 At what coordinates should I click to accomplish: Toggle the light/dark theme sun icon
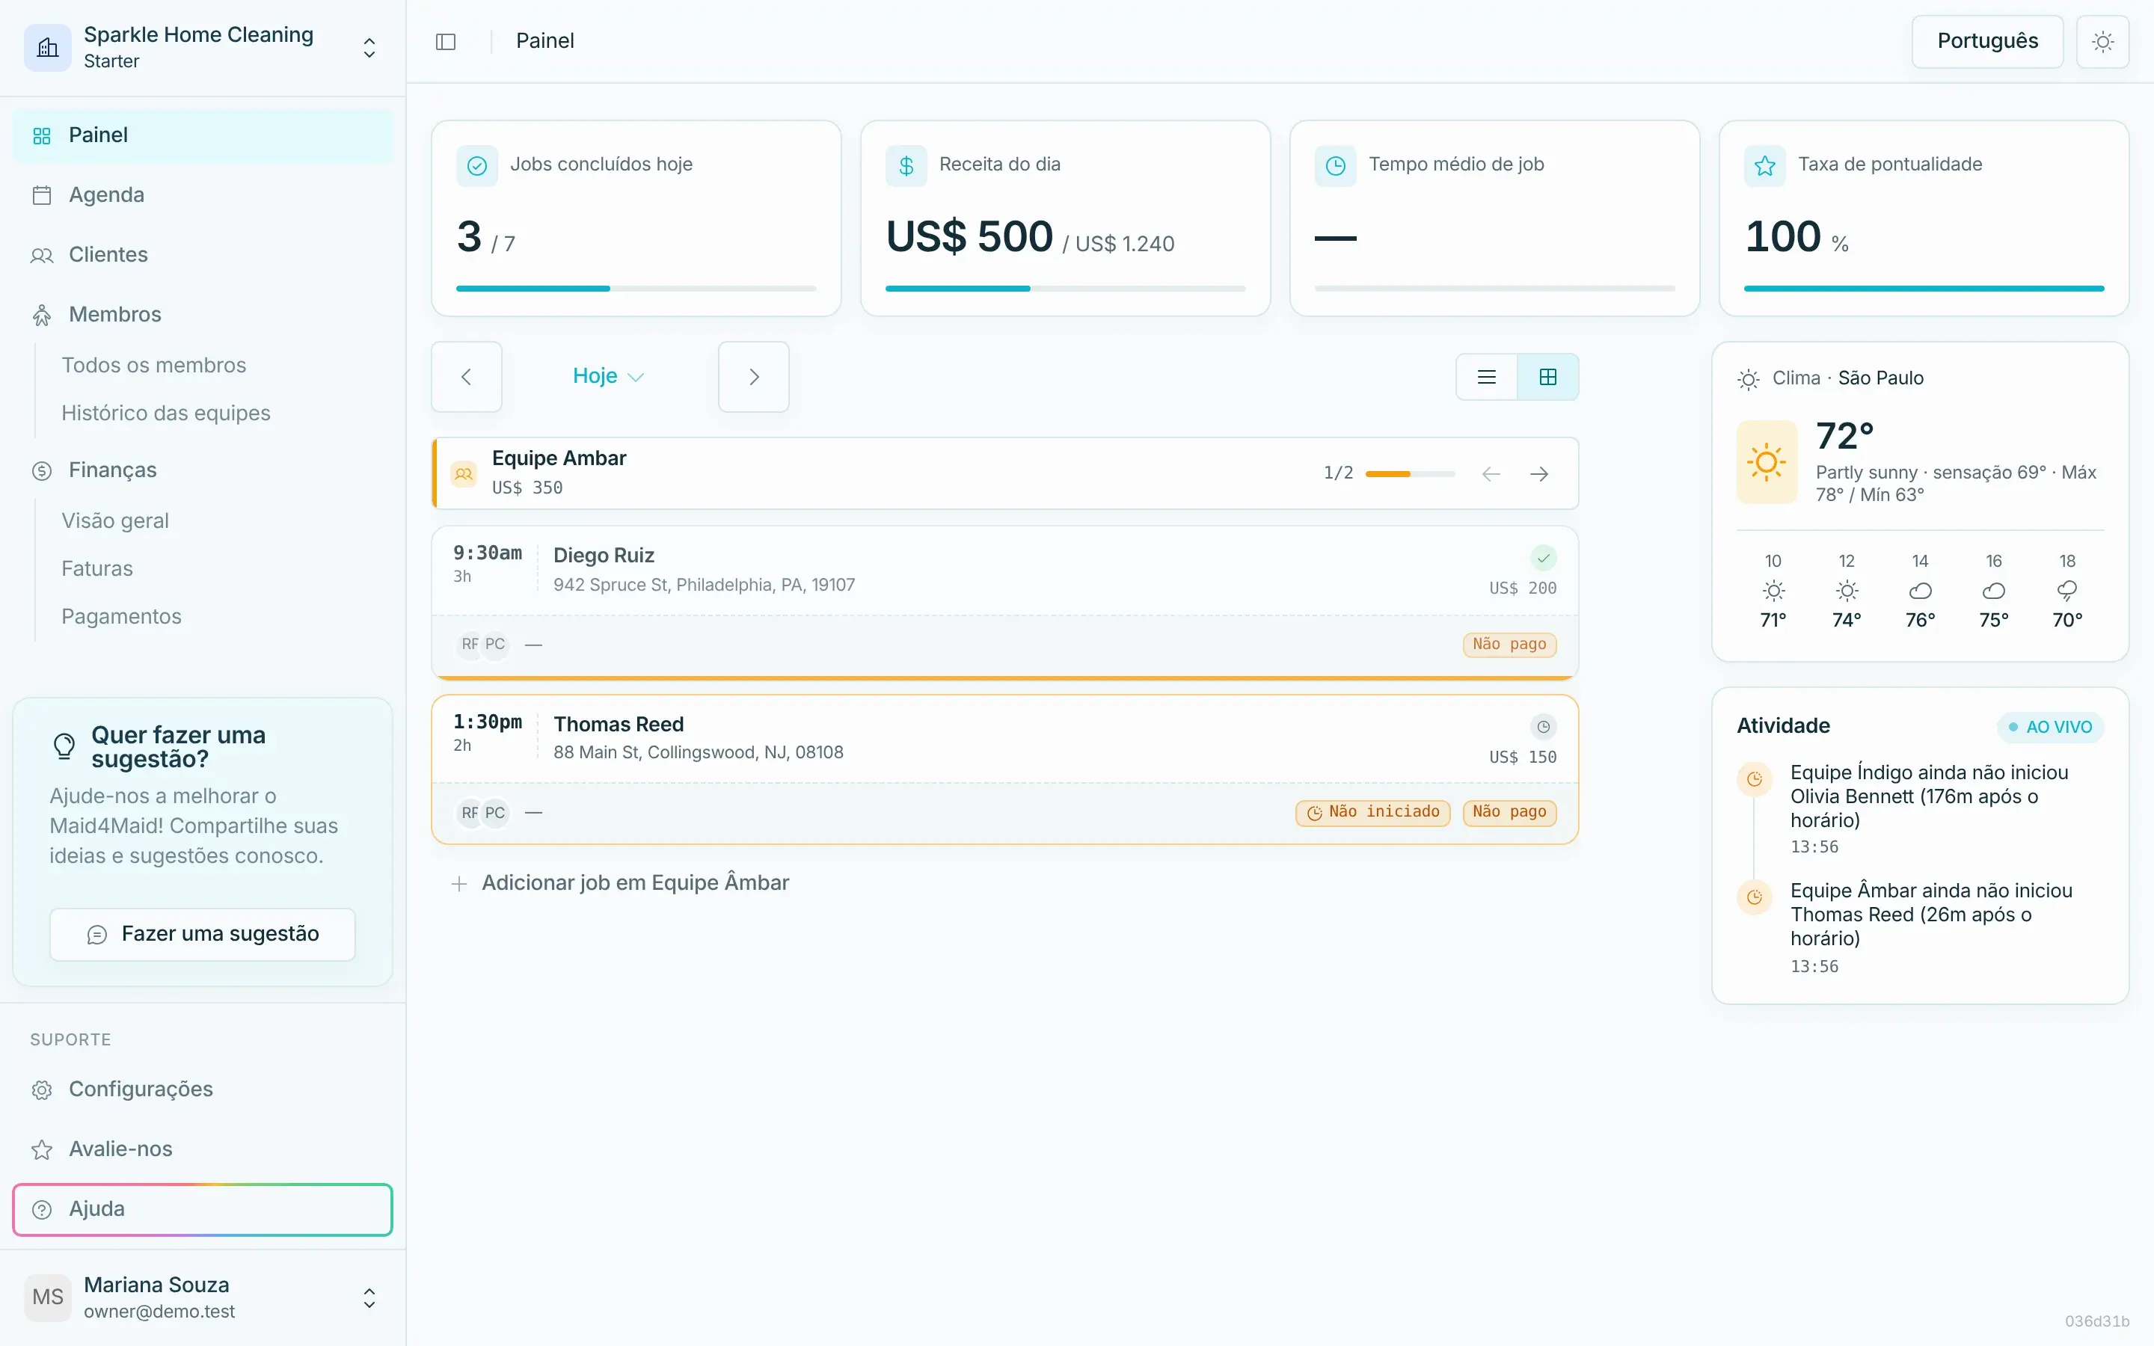pyautogui.click(x=2102, y=42)
